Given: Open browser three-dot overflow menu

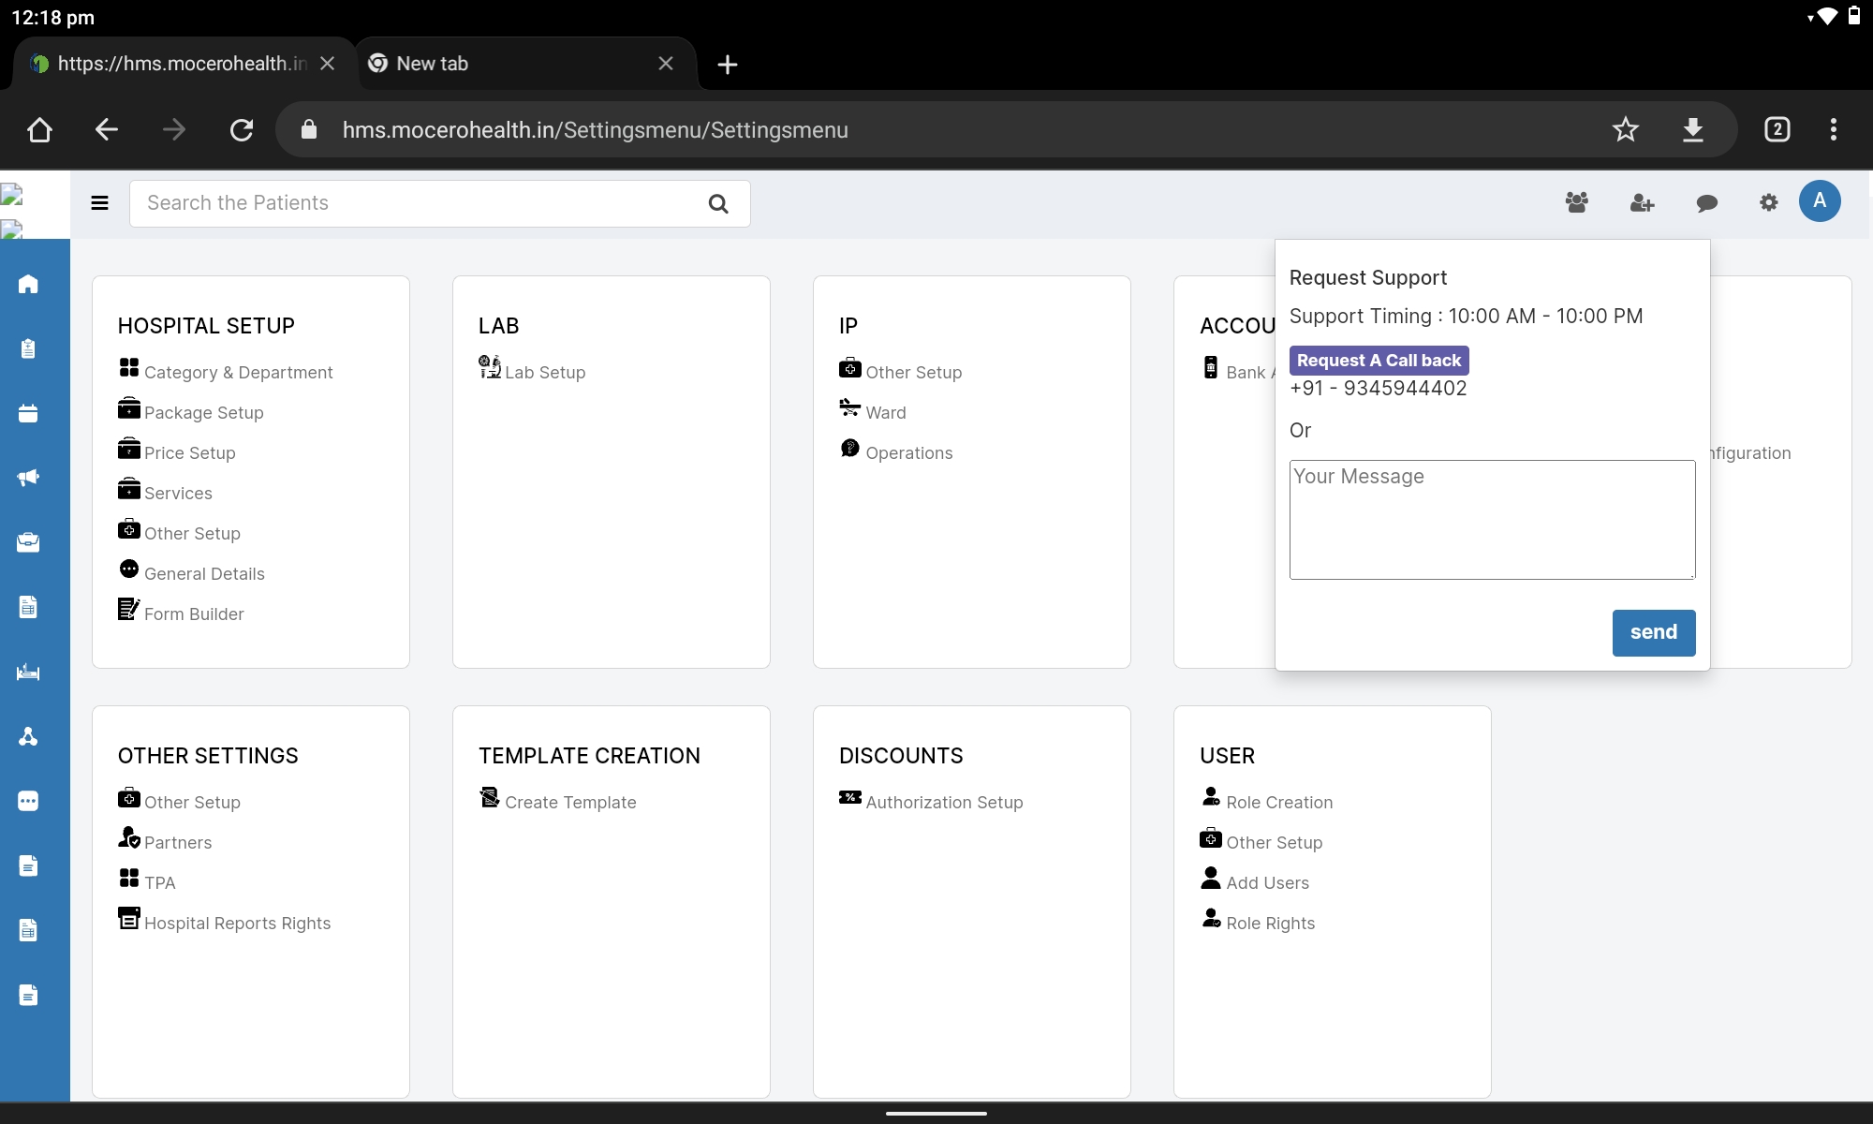Looking at the screenshot, I should coord(1833,129).
